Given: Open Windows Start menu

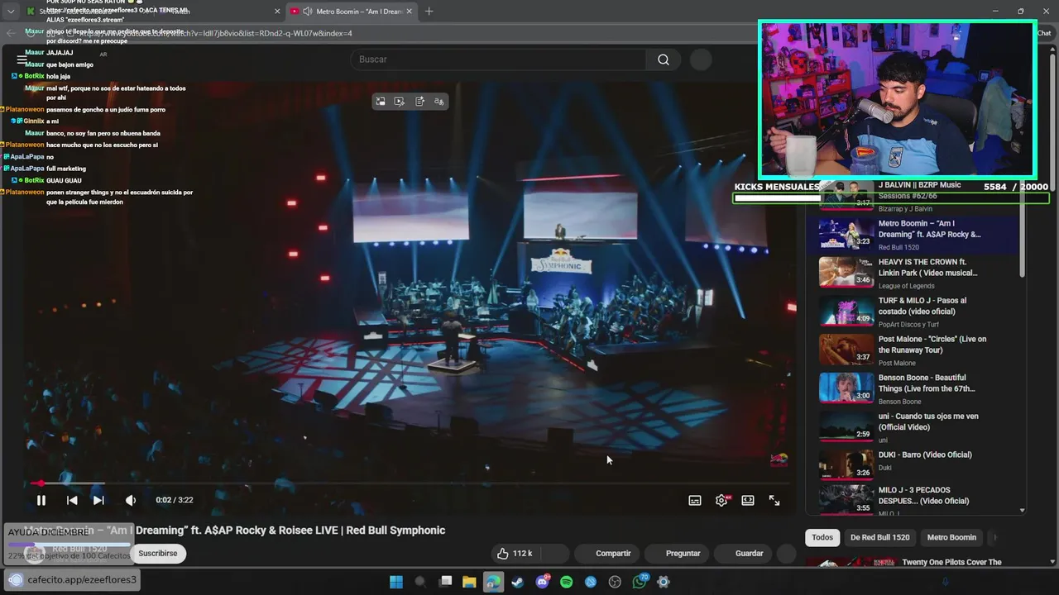Looking at the screenshot, I should pos(396,582).
